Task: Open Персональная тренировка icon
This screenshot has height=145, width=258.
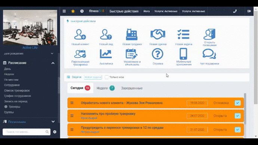Action: point(80,54)
